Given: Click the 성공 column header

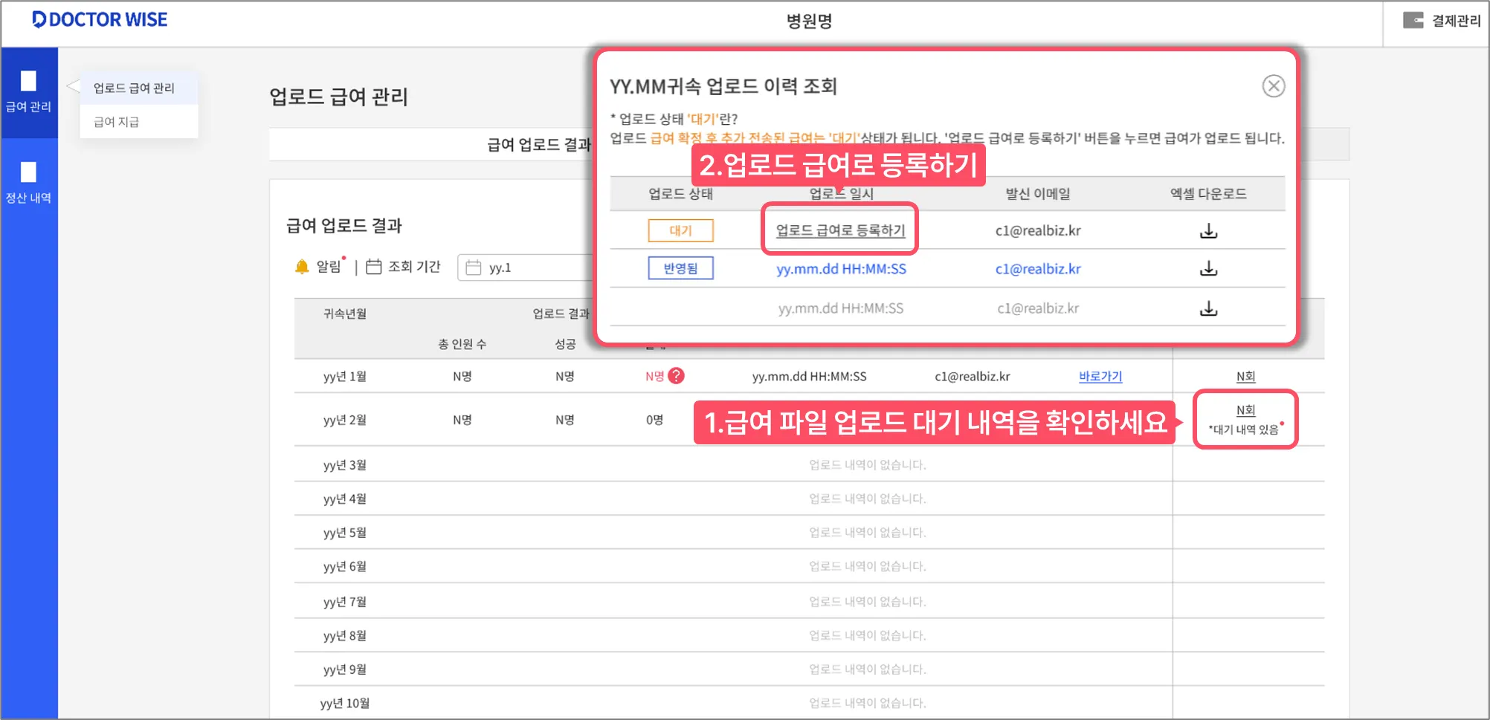Looking at the screenshot, I should (x=565, y=344).
